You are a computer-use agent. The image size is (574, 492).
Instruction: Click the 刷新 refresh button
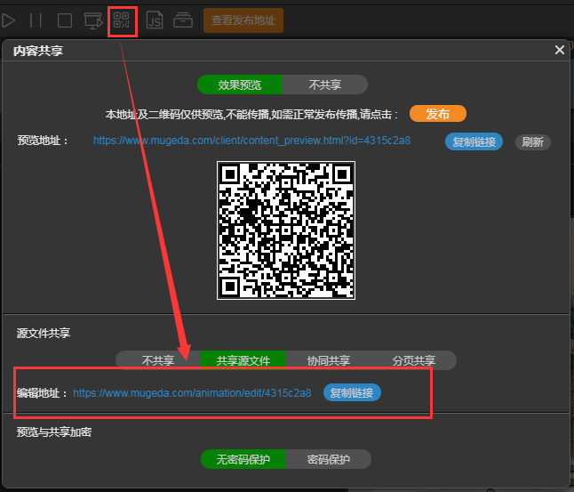(532, 141)
